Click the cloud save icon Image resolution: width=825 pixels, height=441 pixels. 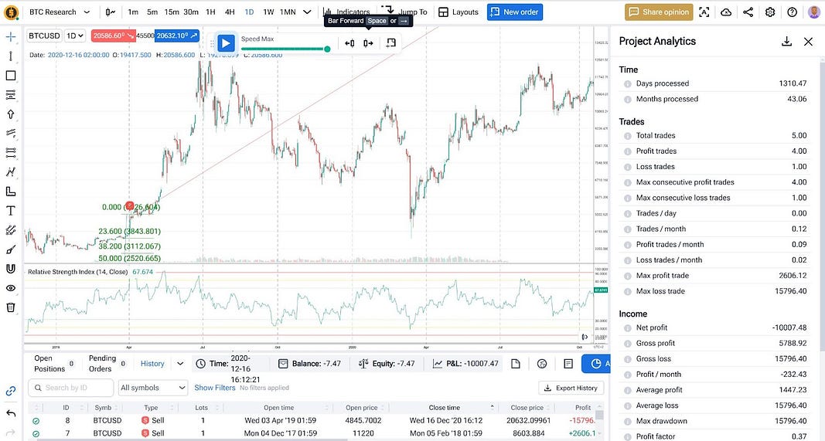tap(726, 12)
